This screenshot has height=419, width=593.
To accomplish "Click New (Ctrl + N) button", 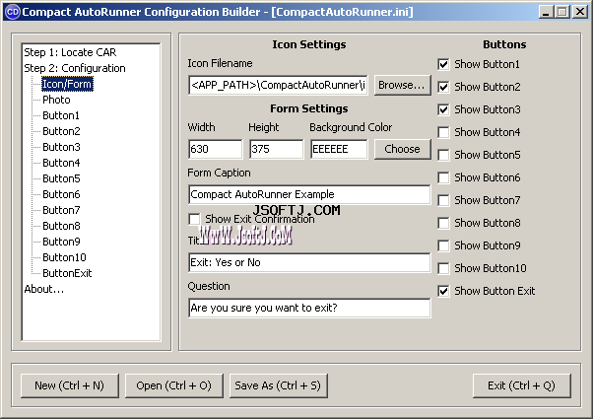I will click(x=70, y=385).
